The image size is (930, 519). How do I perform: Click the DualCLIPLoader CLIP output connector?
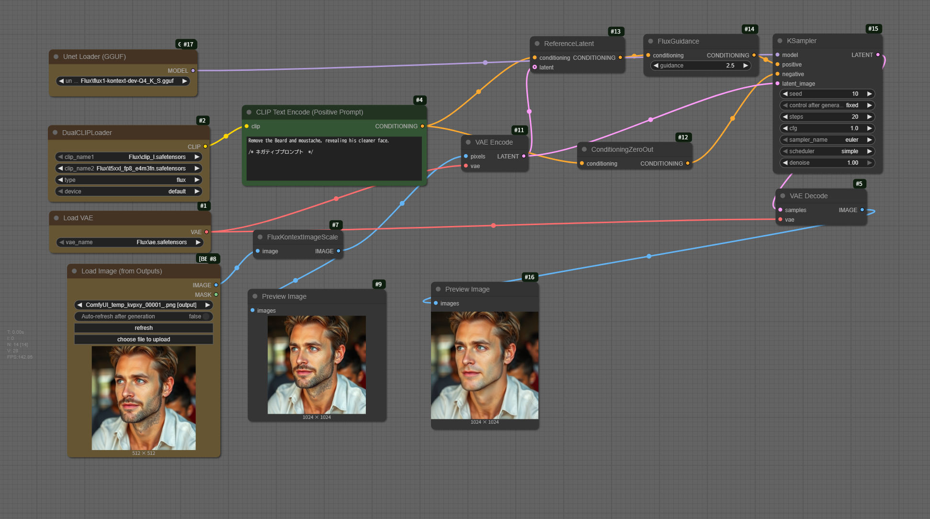pos(205,147)
